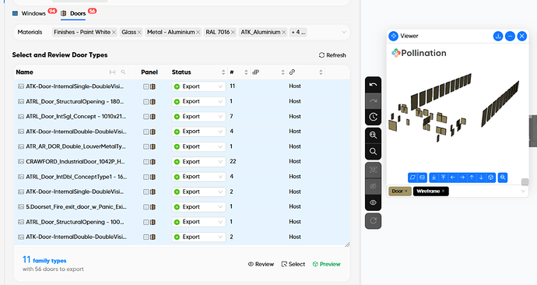Click the Name column width icon

point(112,72)
